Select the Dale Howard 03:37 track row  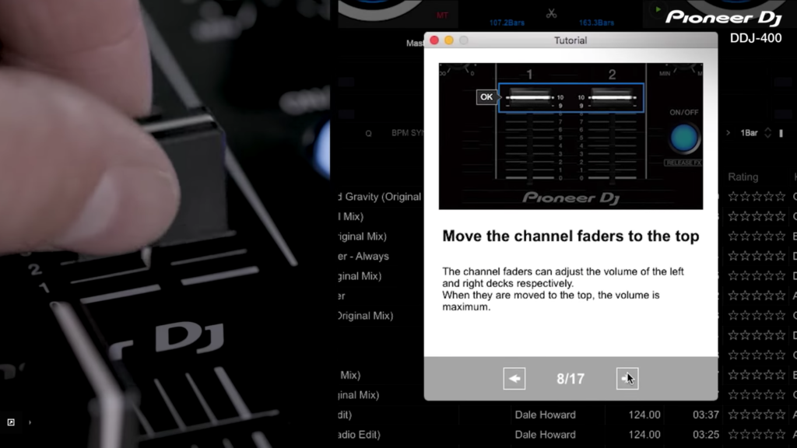(x=545, y=415)
